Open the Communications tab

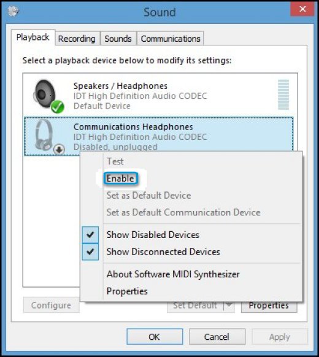(171, 39)
